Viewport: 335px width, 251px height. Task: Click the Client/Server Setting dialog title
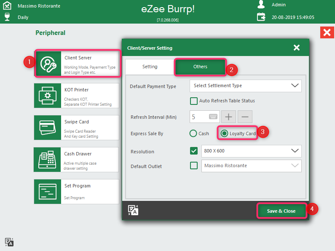click(x=150, y=48)
